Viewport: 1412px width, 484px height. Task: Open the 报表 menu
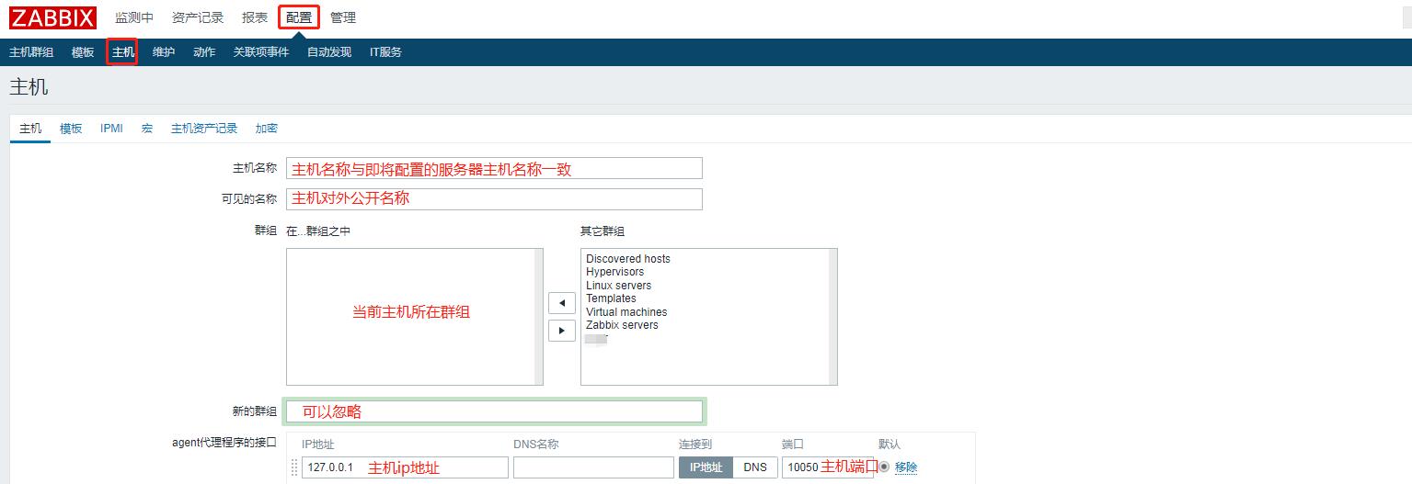[x=255, y=17]
